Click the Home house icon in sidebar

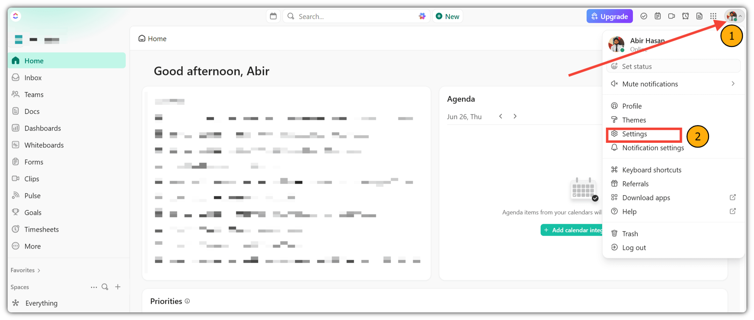[x=16, y=60]
